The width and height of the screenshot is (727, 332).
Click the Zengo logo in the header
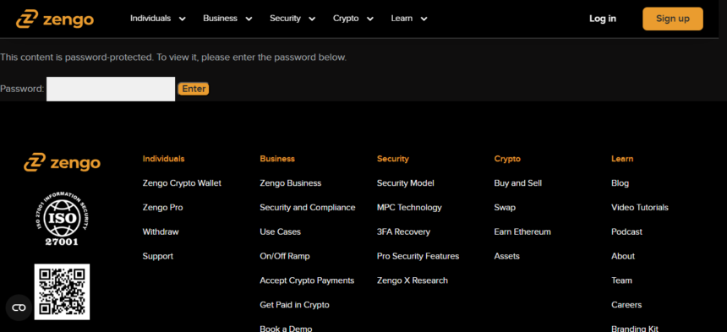55,19
